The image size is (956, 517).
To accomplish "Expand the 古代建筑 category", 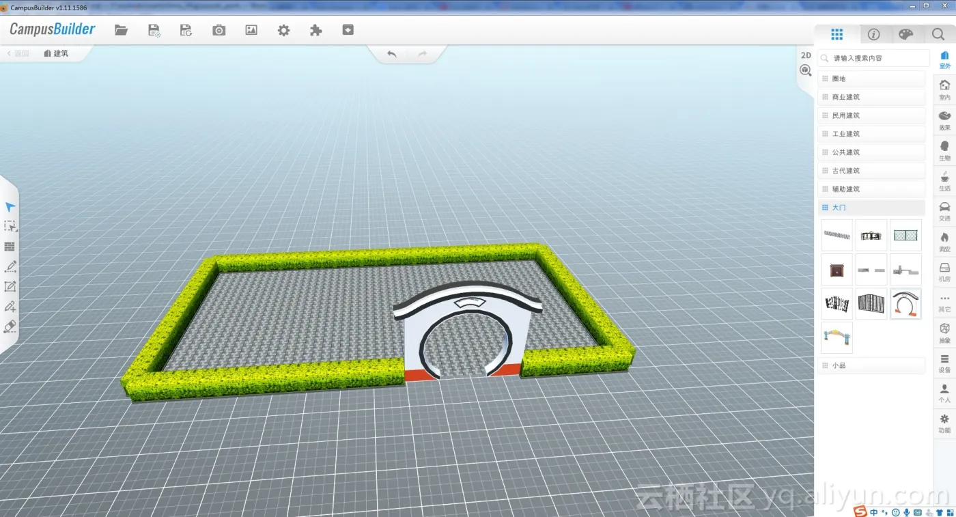I will pos(871,171).
